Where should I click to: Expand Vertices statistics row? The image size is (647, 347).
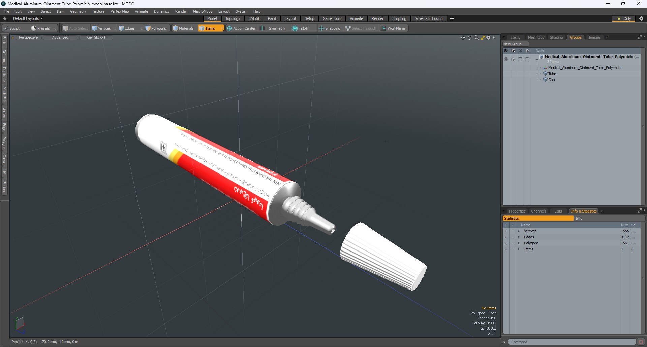(519, 231)
